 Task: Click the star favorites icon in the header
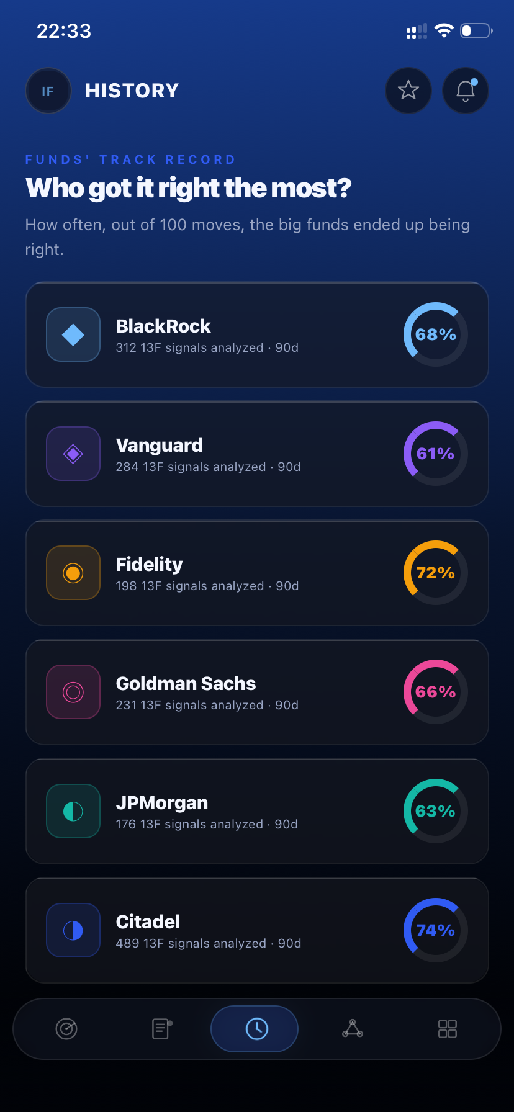click(408, 90)
